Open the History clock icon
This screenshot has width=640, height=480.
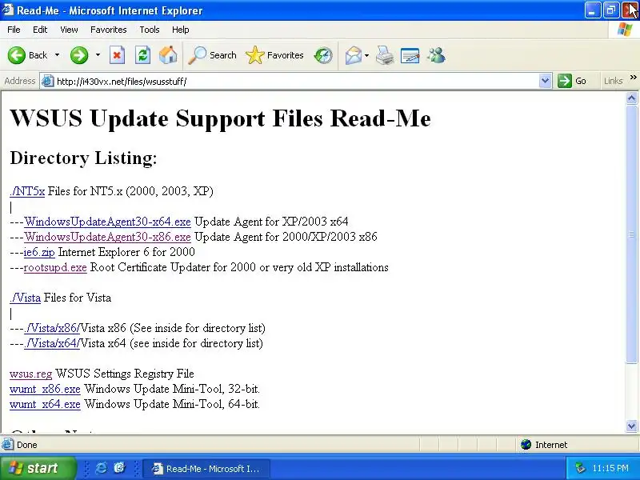(x=323, y=55)
